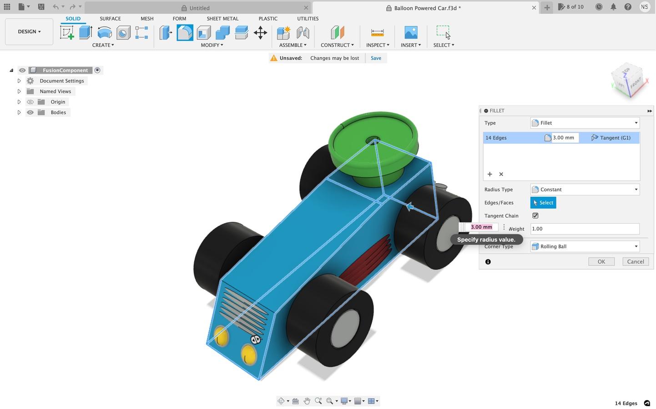Click the Pan hand tool

(x=307, y=401)
